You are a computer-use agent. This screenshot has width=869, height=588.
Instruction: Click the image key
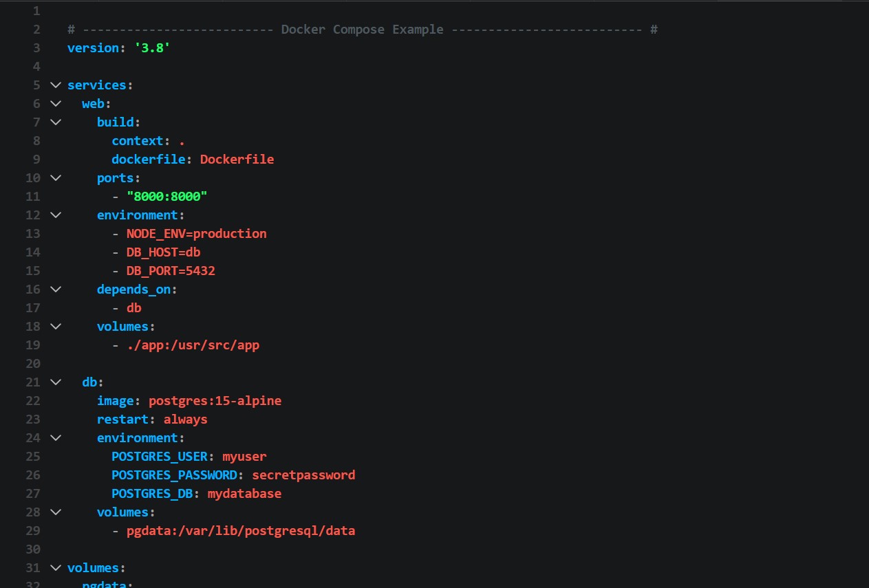(115, 401)
